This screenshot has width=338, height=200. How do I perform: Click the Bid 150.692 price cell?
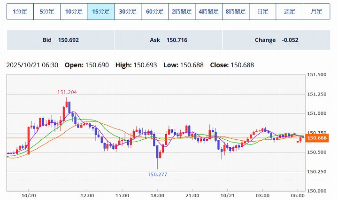61,40
